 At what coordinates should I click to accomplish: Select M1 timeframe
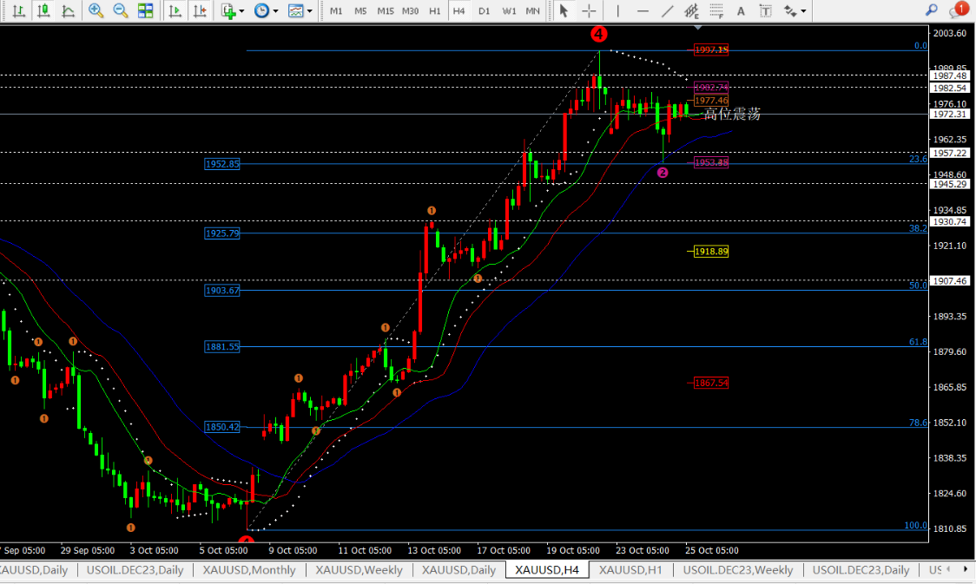pyautogui.click(x=336, y=11)
